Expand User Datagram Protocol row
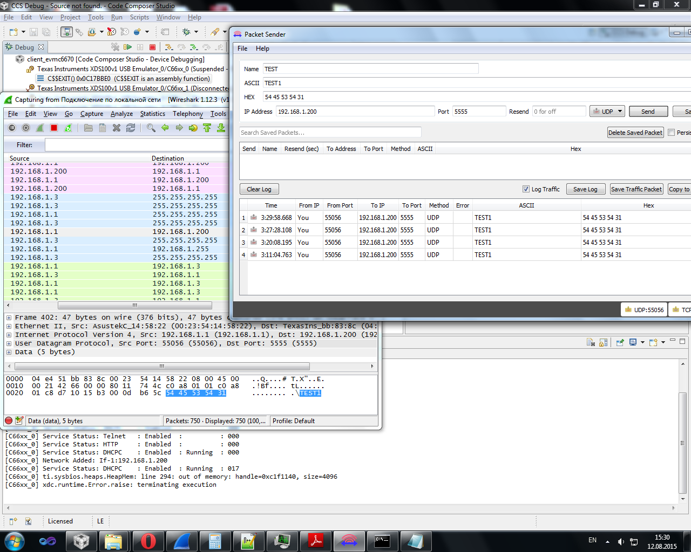 coord(9,343)
